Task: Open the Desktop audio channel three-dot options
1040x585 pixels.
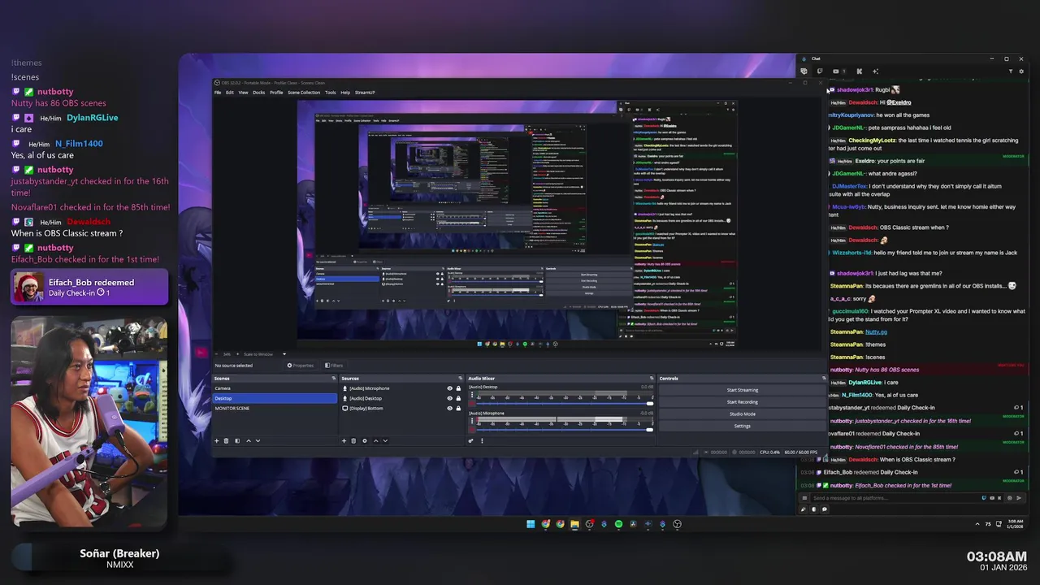Action: 472,394
